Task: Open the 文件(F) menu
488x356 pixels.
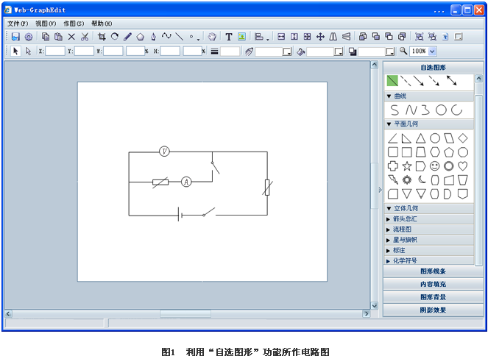Action: [18, 24]
